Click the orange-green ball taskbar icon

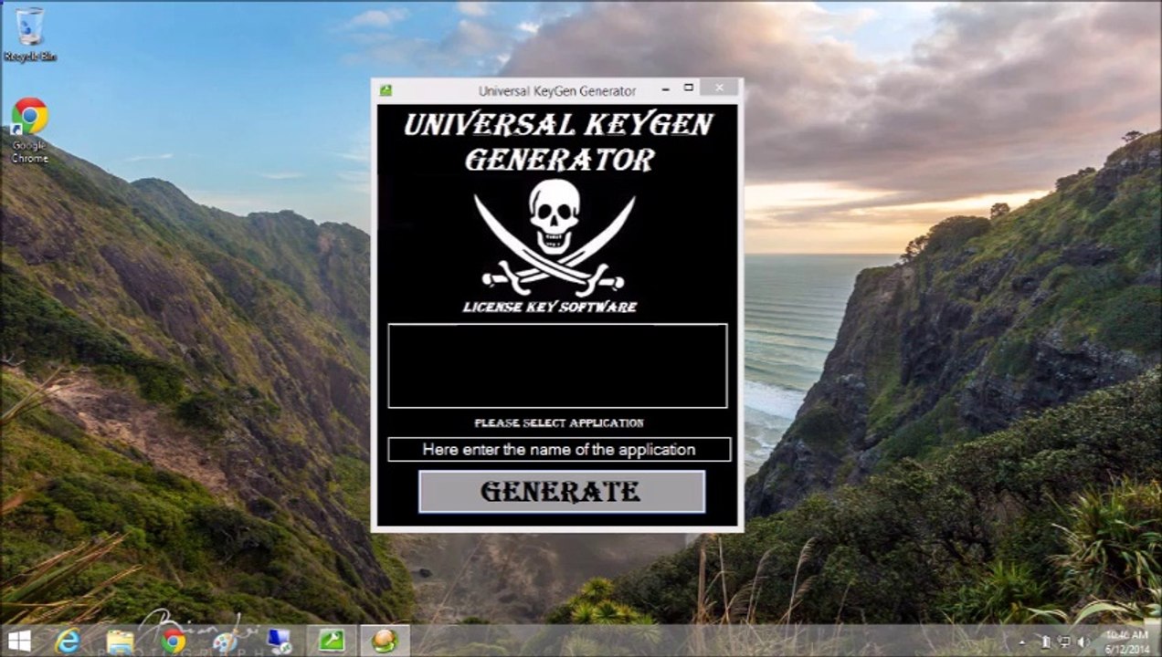coord(385,641)
